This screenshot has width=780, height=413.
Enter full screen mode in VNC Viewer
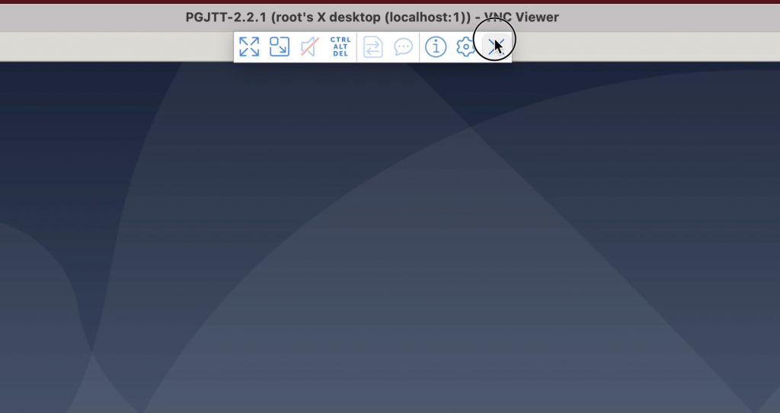[x=249, y=46]
